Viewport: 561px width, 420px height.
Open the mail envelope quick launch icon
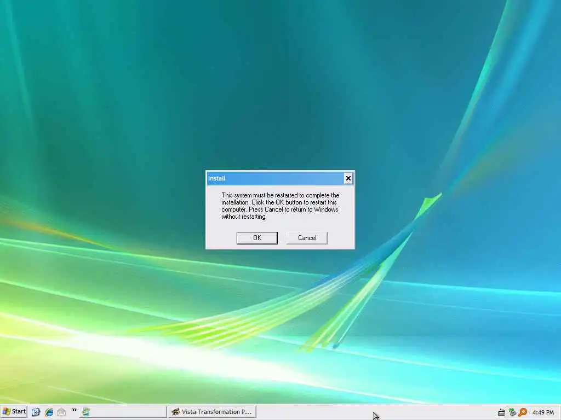point(61,412)
